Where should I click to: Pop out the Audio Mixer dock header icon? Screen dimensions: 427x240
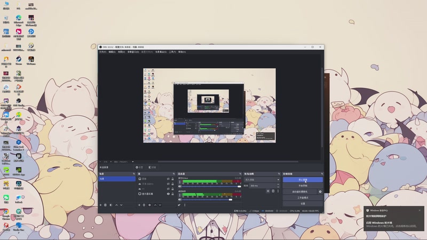(x=240, y=174)
